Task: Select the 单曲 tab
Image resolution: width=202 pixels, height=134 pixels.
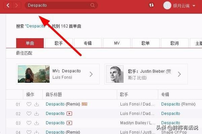Action: click(30, 43)
